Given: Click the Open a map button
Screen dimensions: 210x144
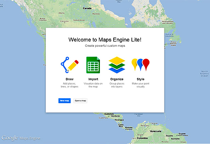Looking at the screenshot, I should pos(80,101).
